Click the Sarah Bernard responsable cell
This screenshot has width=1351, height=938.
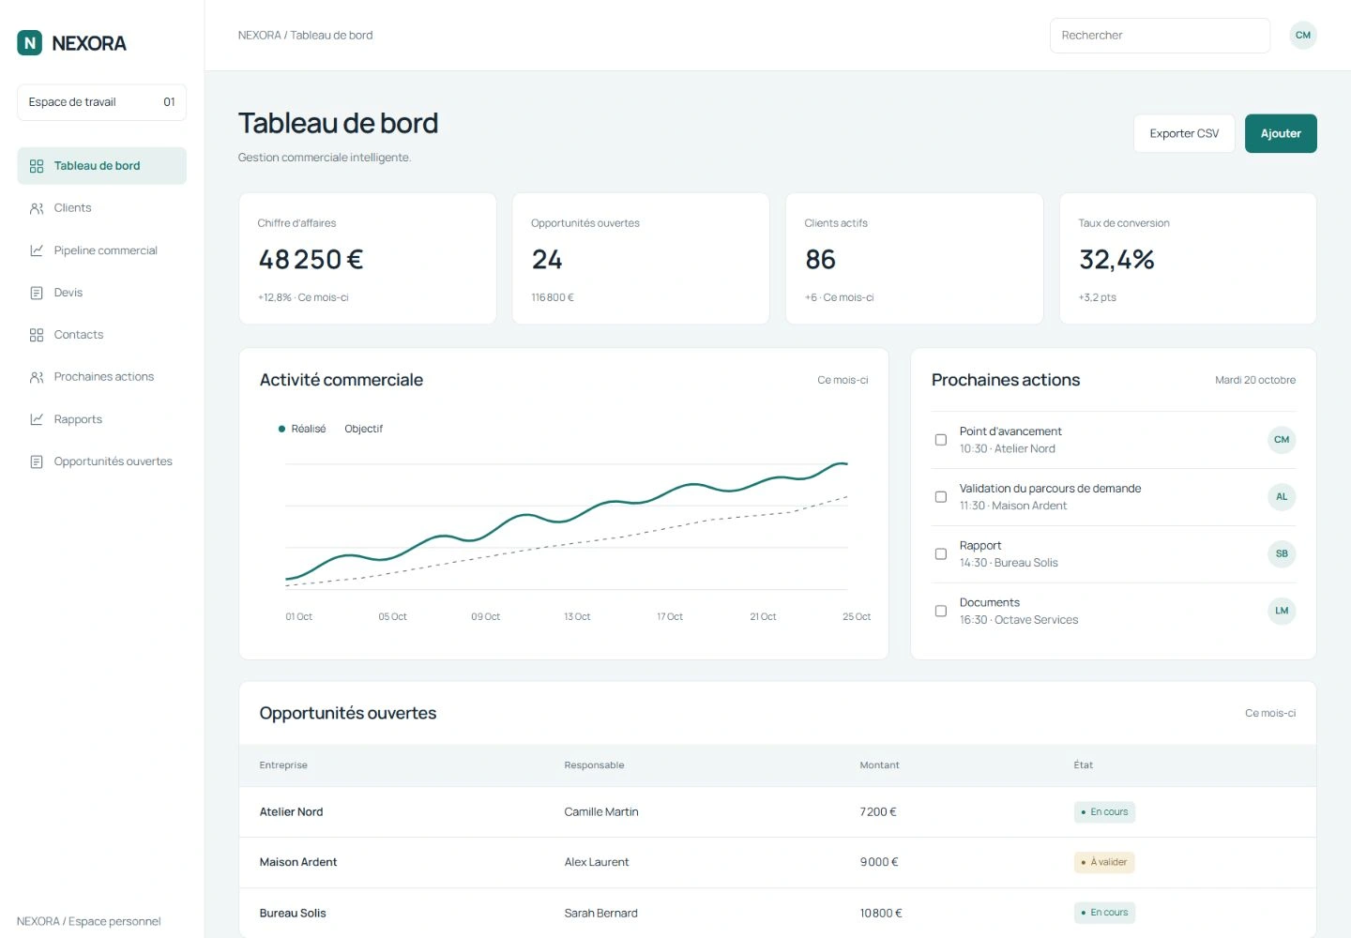600,913
